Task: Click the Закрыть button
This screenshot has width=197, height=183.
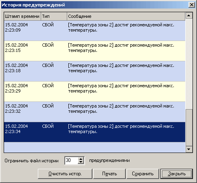Action: click(177, 174)
